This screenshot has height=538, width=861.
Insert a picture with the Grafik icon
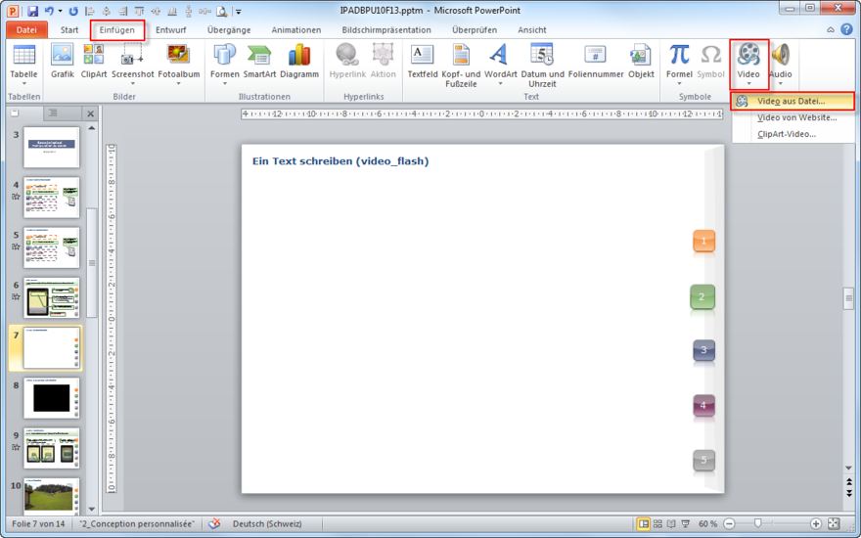coord(63,62)
